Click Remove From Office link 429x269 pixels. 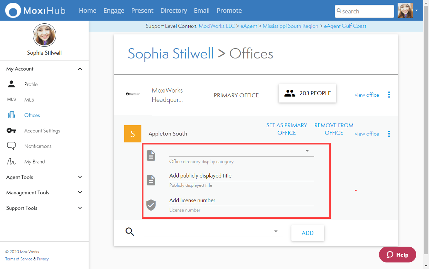(x=334, y=129)
